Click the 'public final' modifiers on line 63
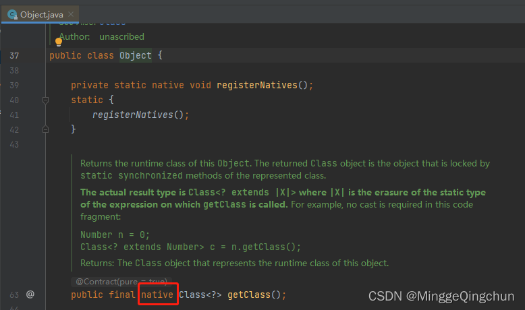525x310 pixels. point(103,294)
